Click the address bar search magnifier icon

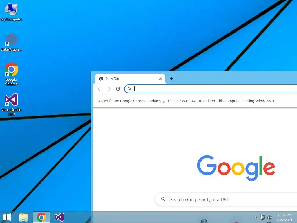point(130,89)
